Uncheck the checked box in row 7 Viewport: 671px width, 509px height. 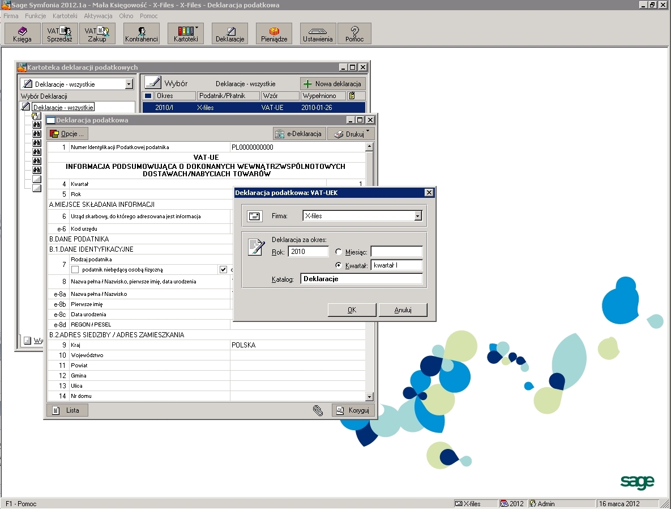pos(223,269)
